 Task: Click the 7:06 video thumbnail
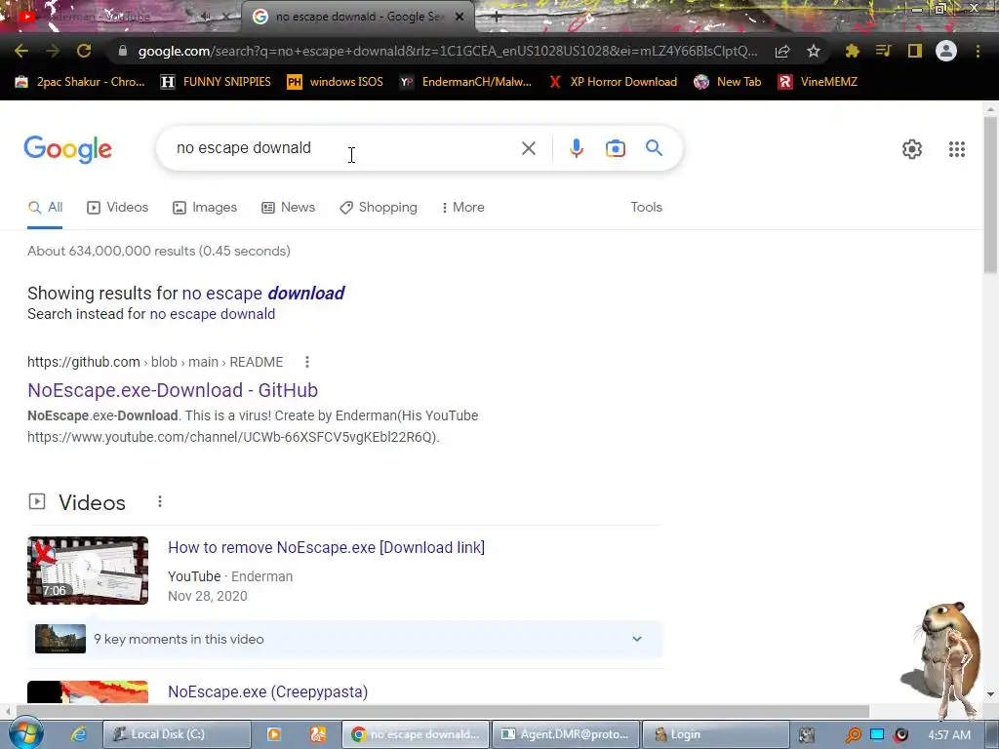point(88,570)
